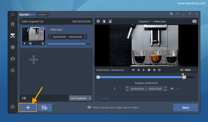Select the Cut mode scissors icon
Viewport: 208px width, 122px height.
pos(13,36)
